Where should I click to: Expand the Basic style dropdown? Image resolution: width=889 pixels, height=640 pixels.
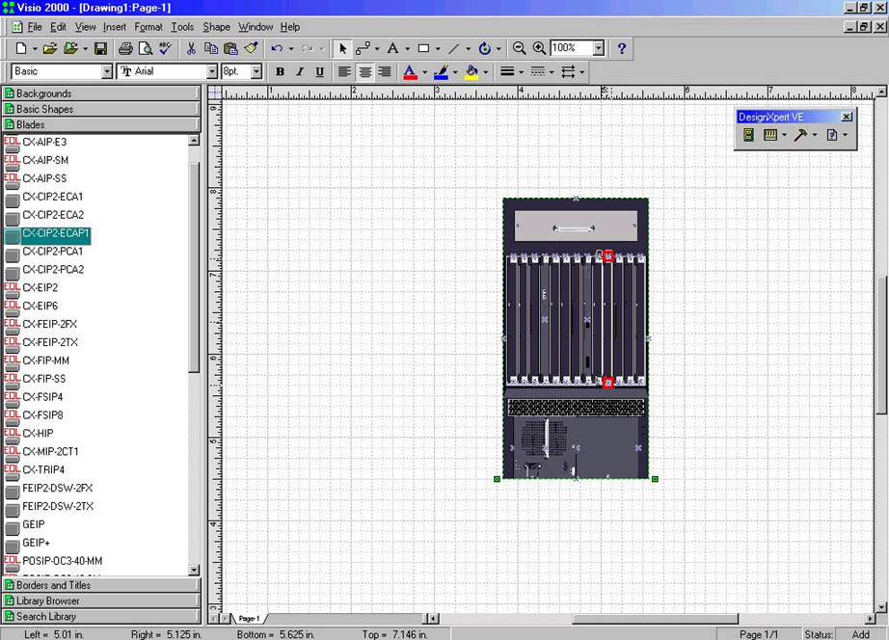[x=107, y=72]
